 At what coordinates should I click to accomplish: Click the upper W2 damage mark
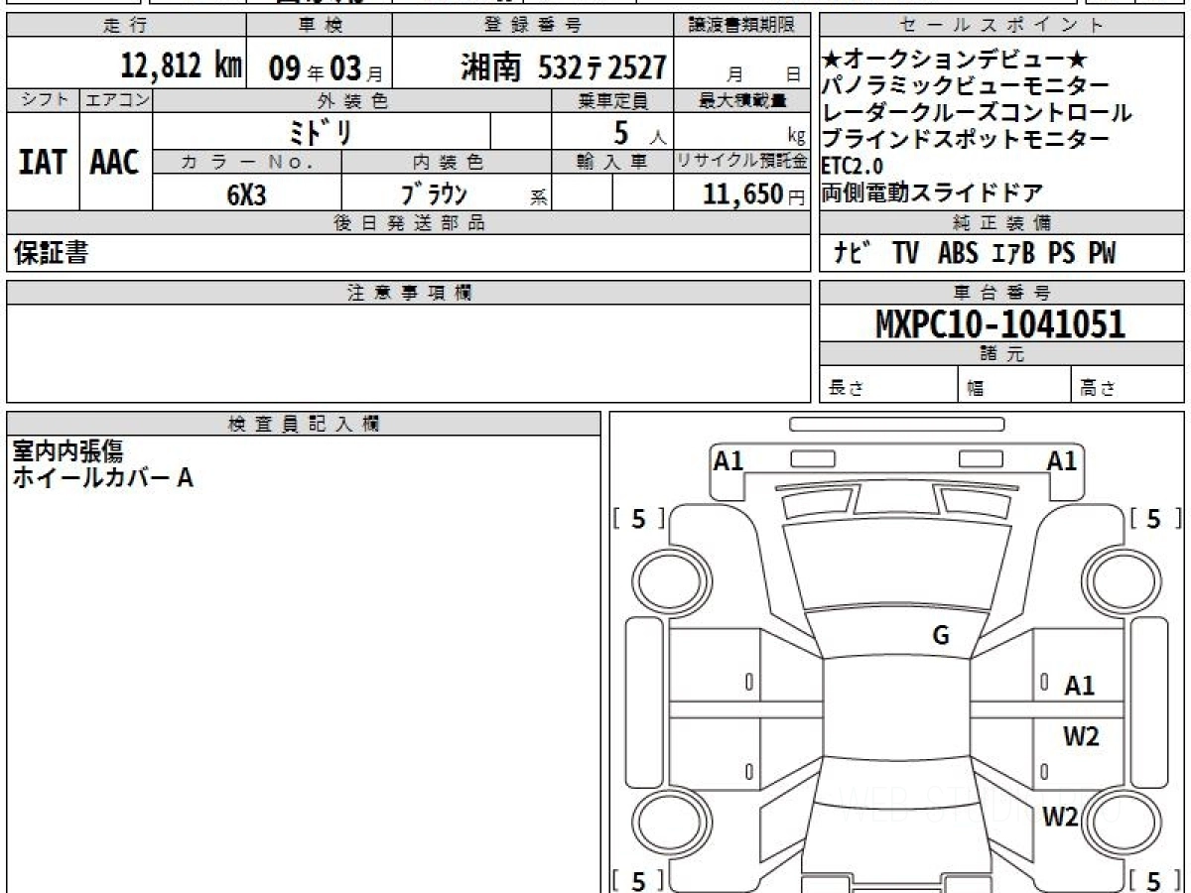pos(1081,736)
